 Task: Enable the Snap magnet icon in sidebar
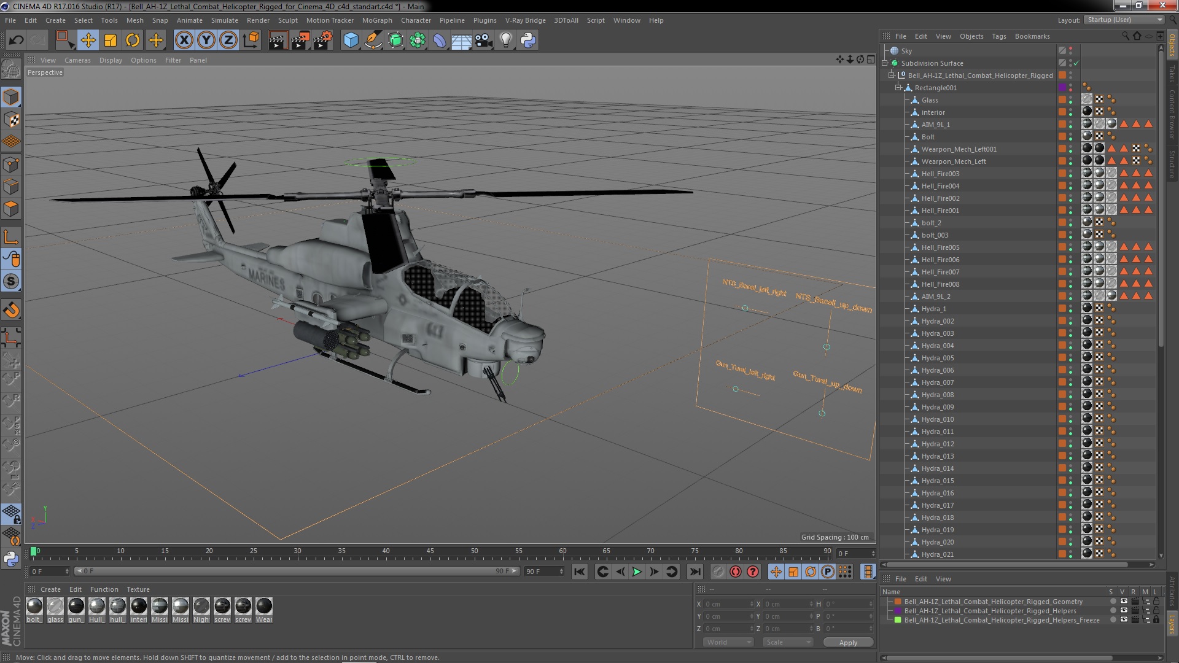pyautogui.click(x=11, y=310)
